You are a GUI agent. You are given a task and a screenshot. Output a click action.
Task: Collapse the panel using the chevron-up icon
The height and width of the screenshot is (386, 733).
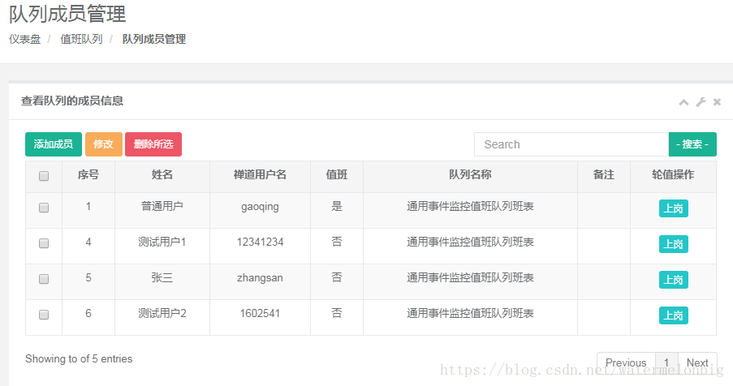click(683, 102)
